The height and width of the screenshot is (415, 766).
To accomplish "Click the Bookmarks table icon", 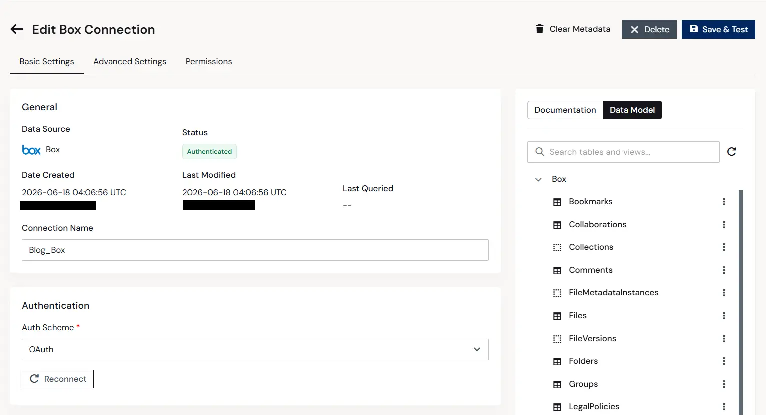I will [x=557, y=202].
